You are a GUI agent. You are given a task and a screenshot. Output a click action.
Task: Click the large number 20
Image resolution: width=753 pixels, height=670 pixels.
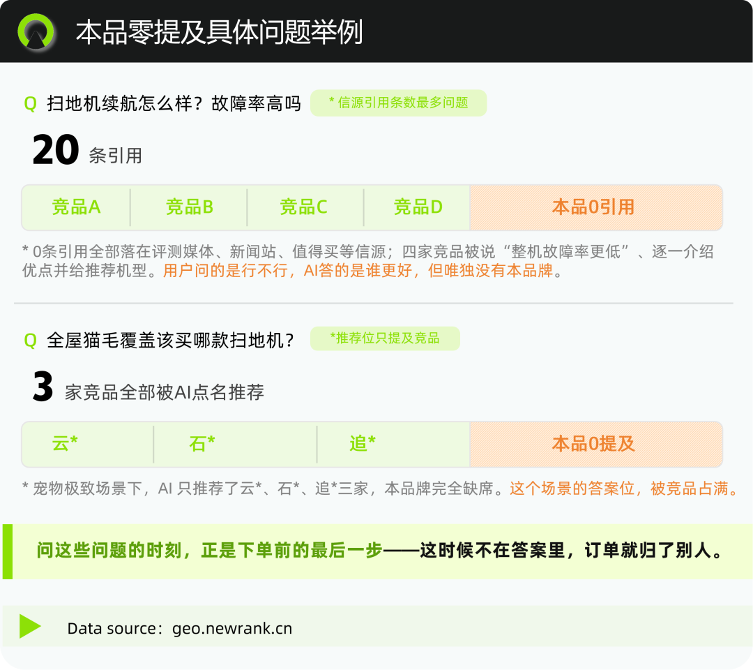coord(56,149)
